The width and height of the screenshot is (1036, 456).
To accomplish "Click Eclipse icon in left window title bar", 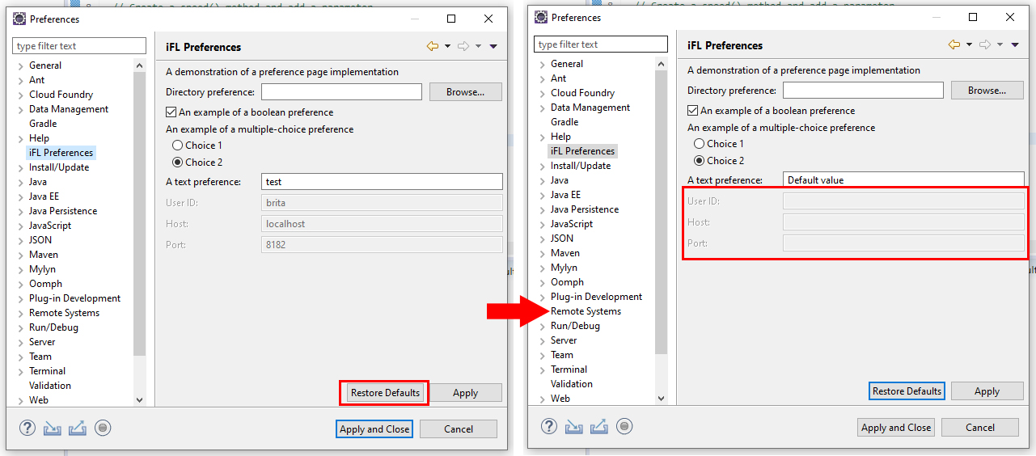I will [x=19, y=19].
